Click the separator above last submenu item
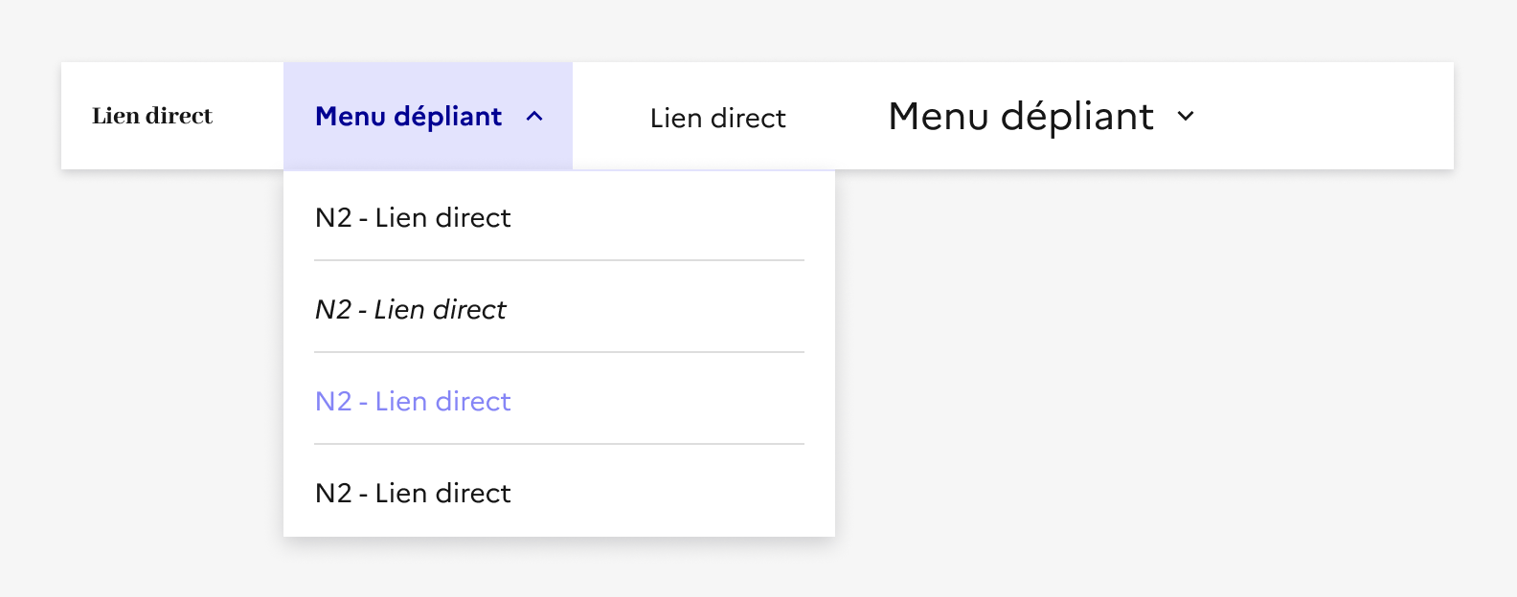1517x597 pixels. pyautogui.click(x=559, y=444)
